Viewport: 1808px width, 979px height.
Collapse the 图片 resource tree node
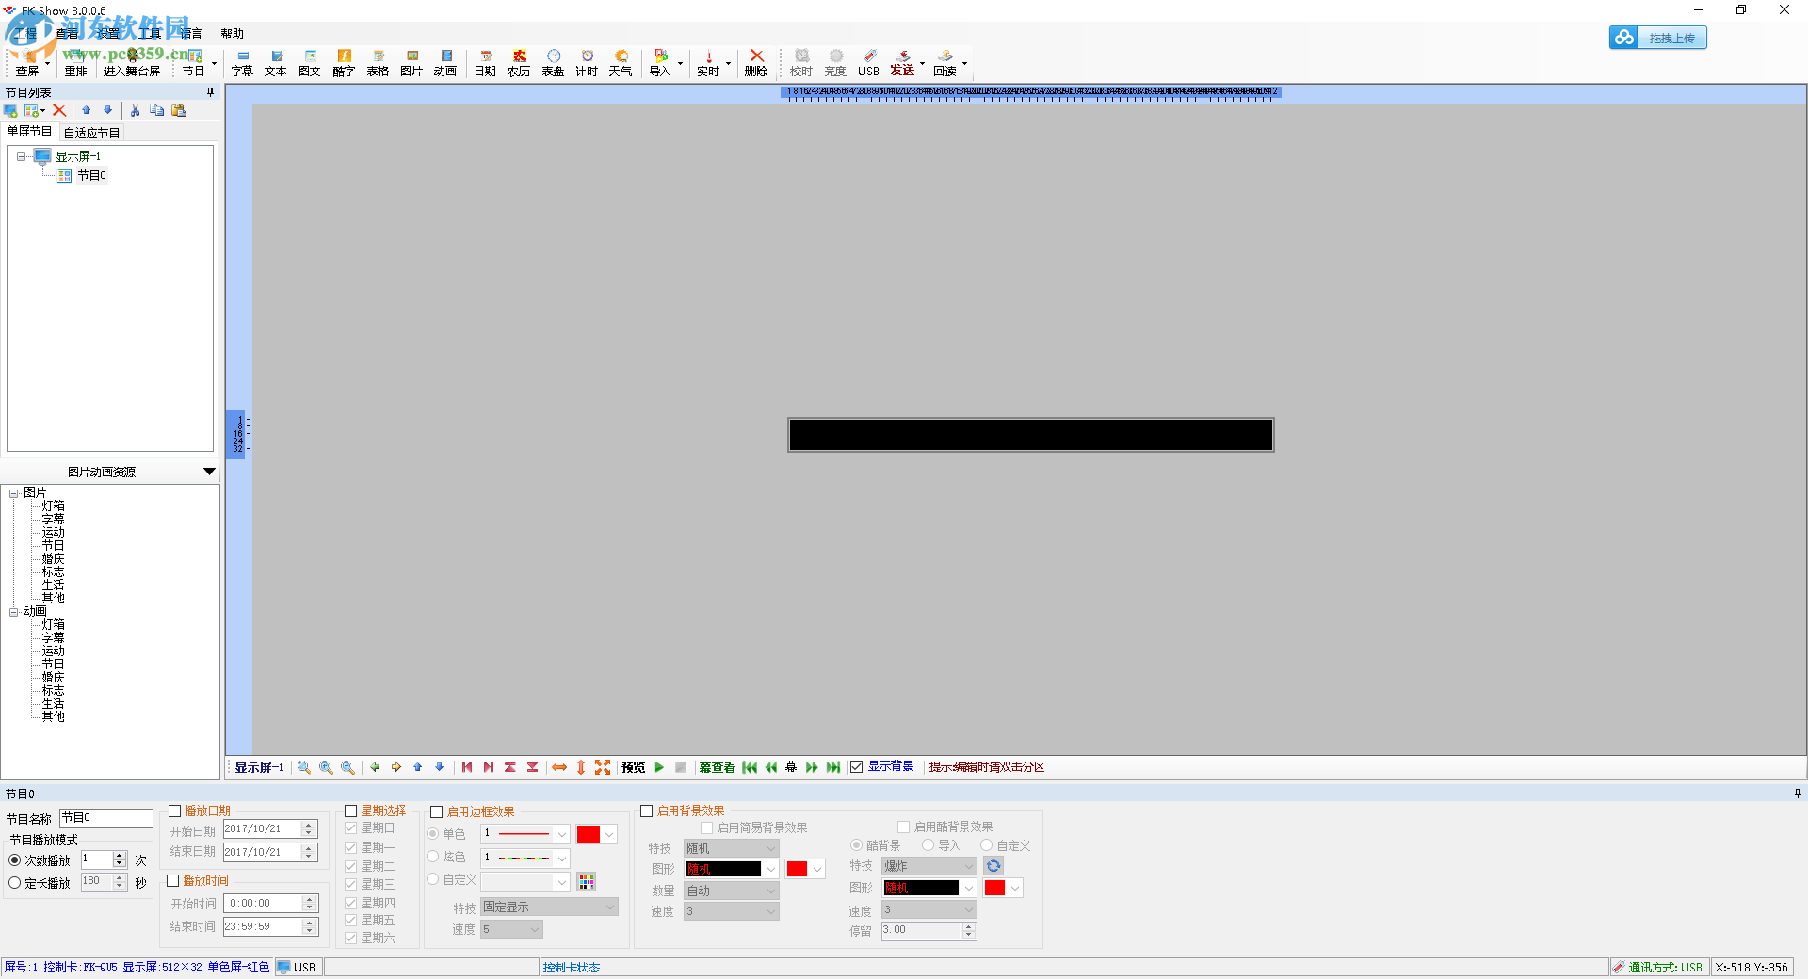tap(14, 493)
